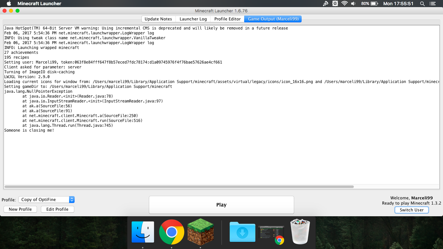
Task: Open the minimized Chrome window thumbnail in Dock
Action: tap(271, 235)
